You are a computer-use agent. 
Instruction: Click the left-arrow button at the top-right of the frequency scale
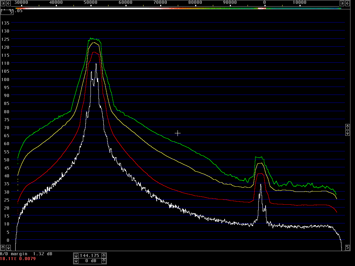coord(347,3)
